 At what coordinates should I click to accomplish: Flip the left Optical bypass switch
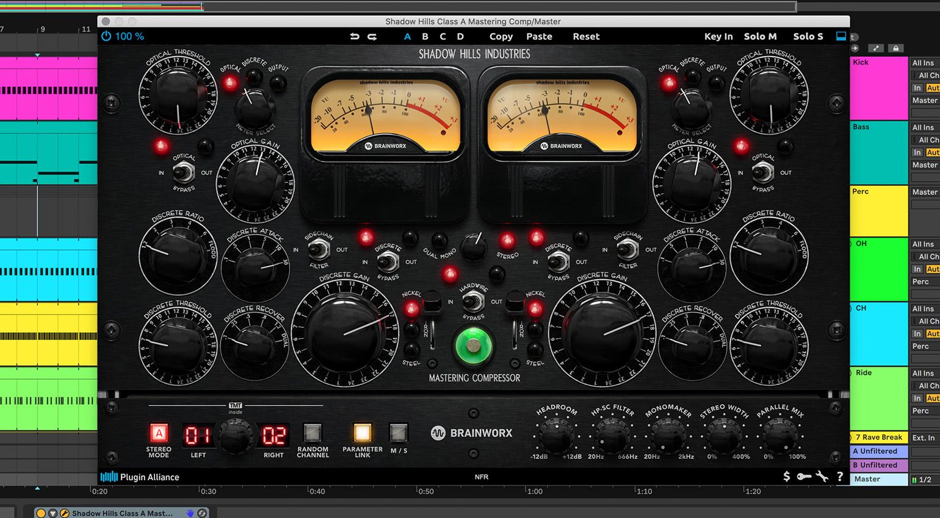[x=183, y=173]
